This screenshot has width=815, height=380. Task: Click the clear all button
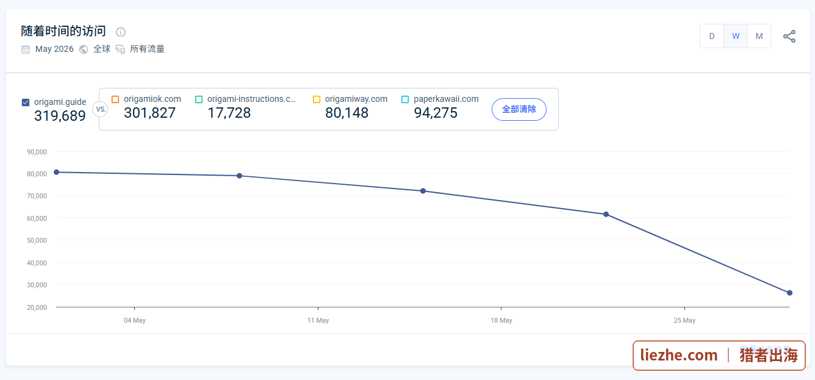pyautogui.click(x=519, y=109)
